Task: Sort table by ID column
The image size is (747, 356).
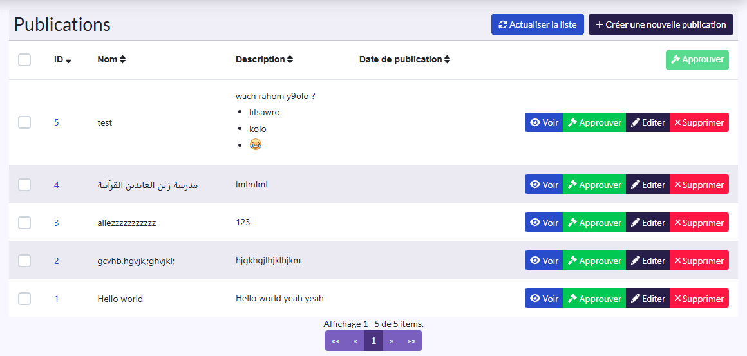Action: click(62, 60)
